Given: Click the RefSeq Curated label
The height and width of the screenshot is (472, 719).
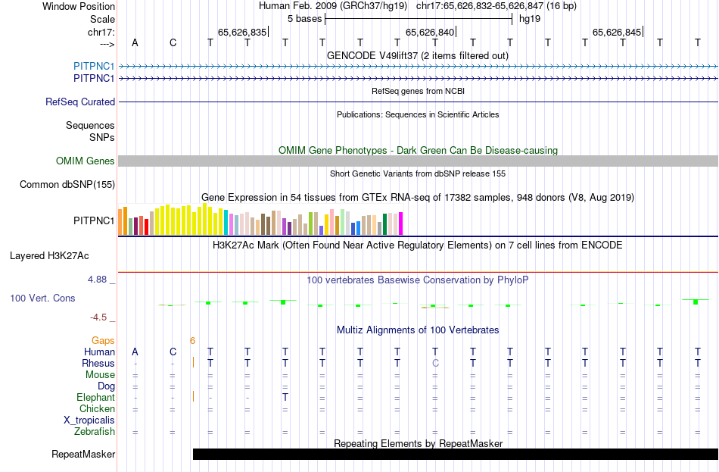Looking at the screenshot, I should 80,102.
